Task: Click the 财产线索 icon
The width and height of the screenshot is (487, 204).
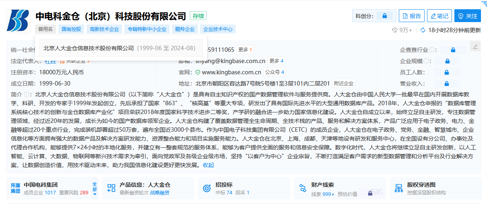Action: [303, 188]
